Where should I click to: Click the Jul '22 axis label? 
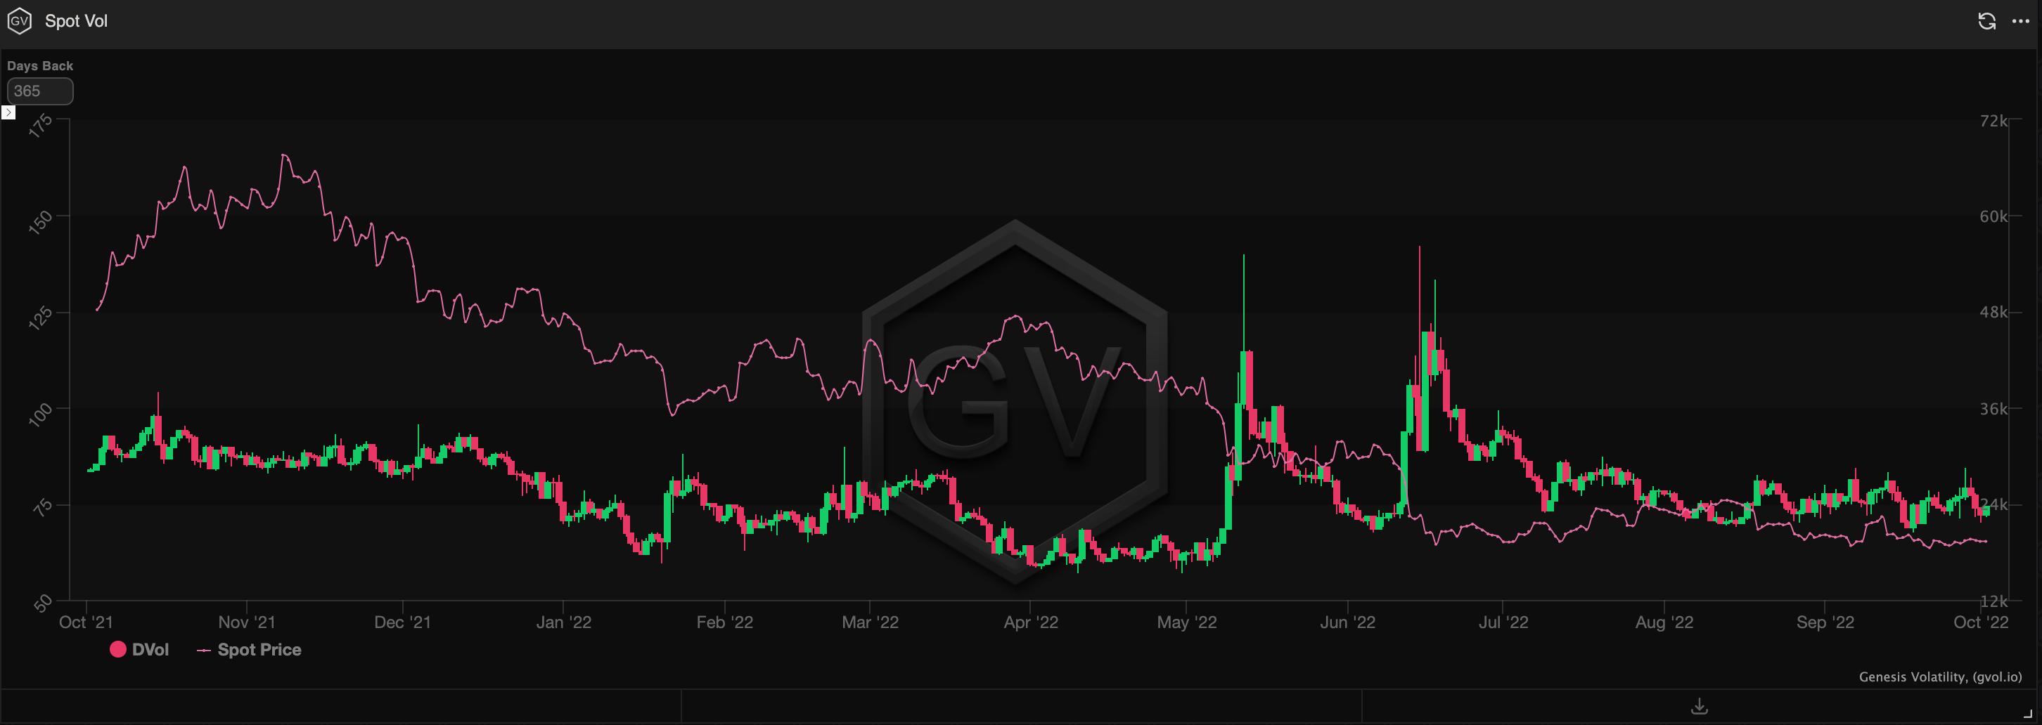click(x=1503, y=622)
